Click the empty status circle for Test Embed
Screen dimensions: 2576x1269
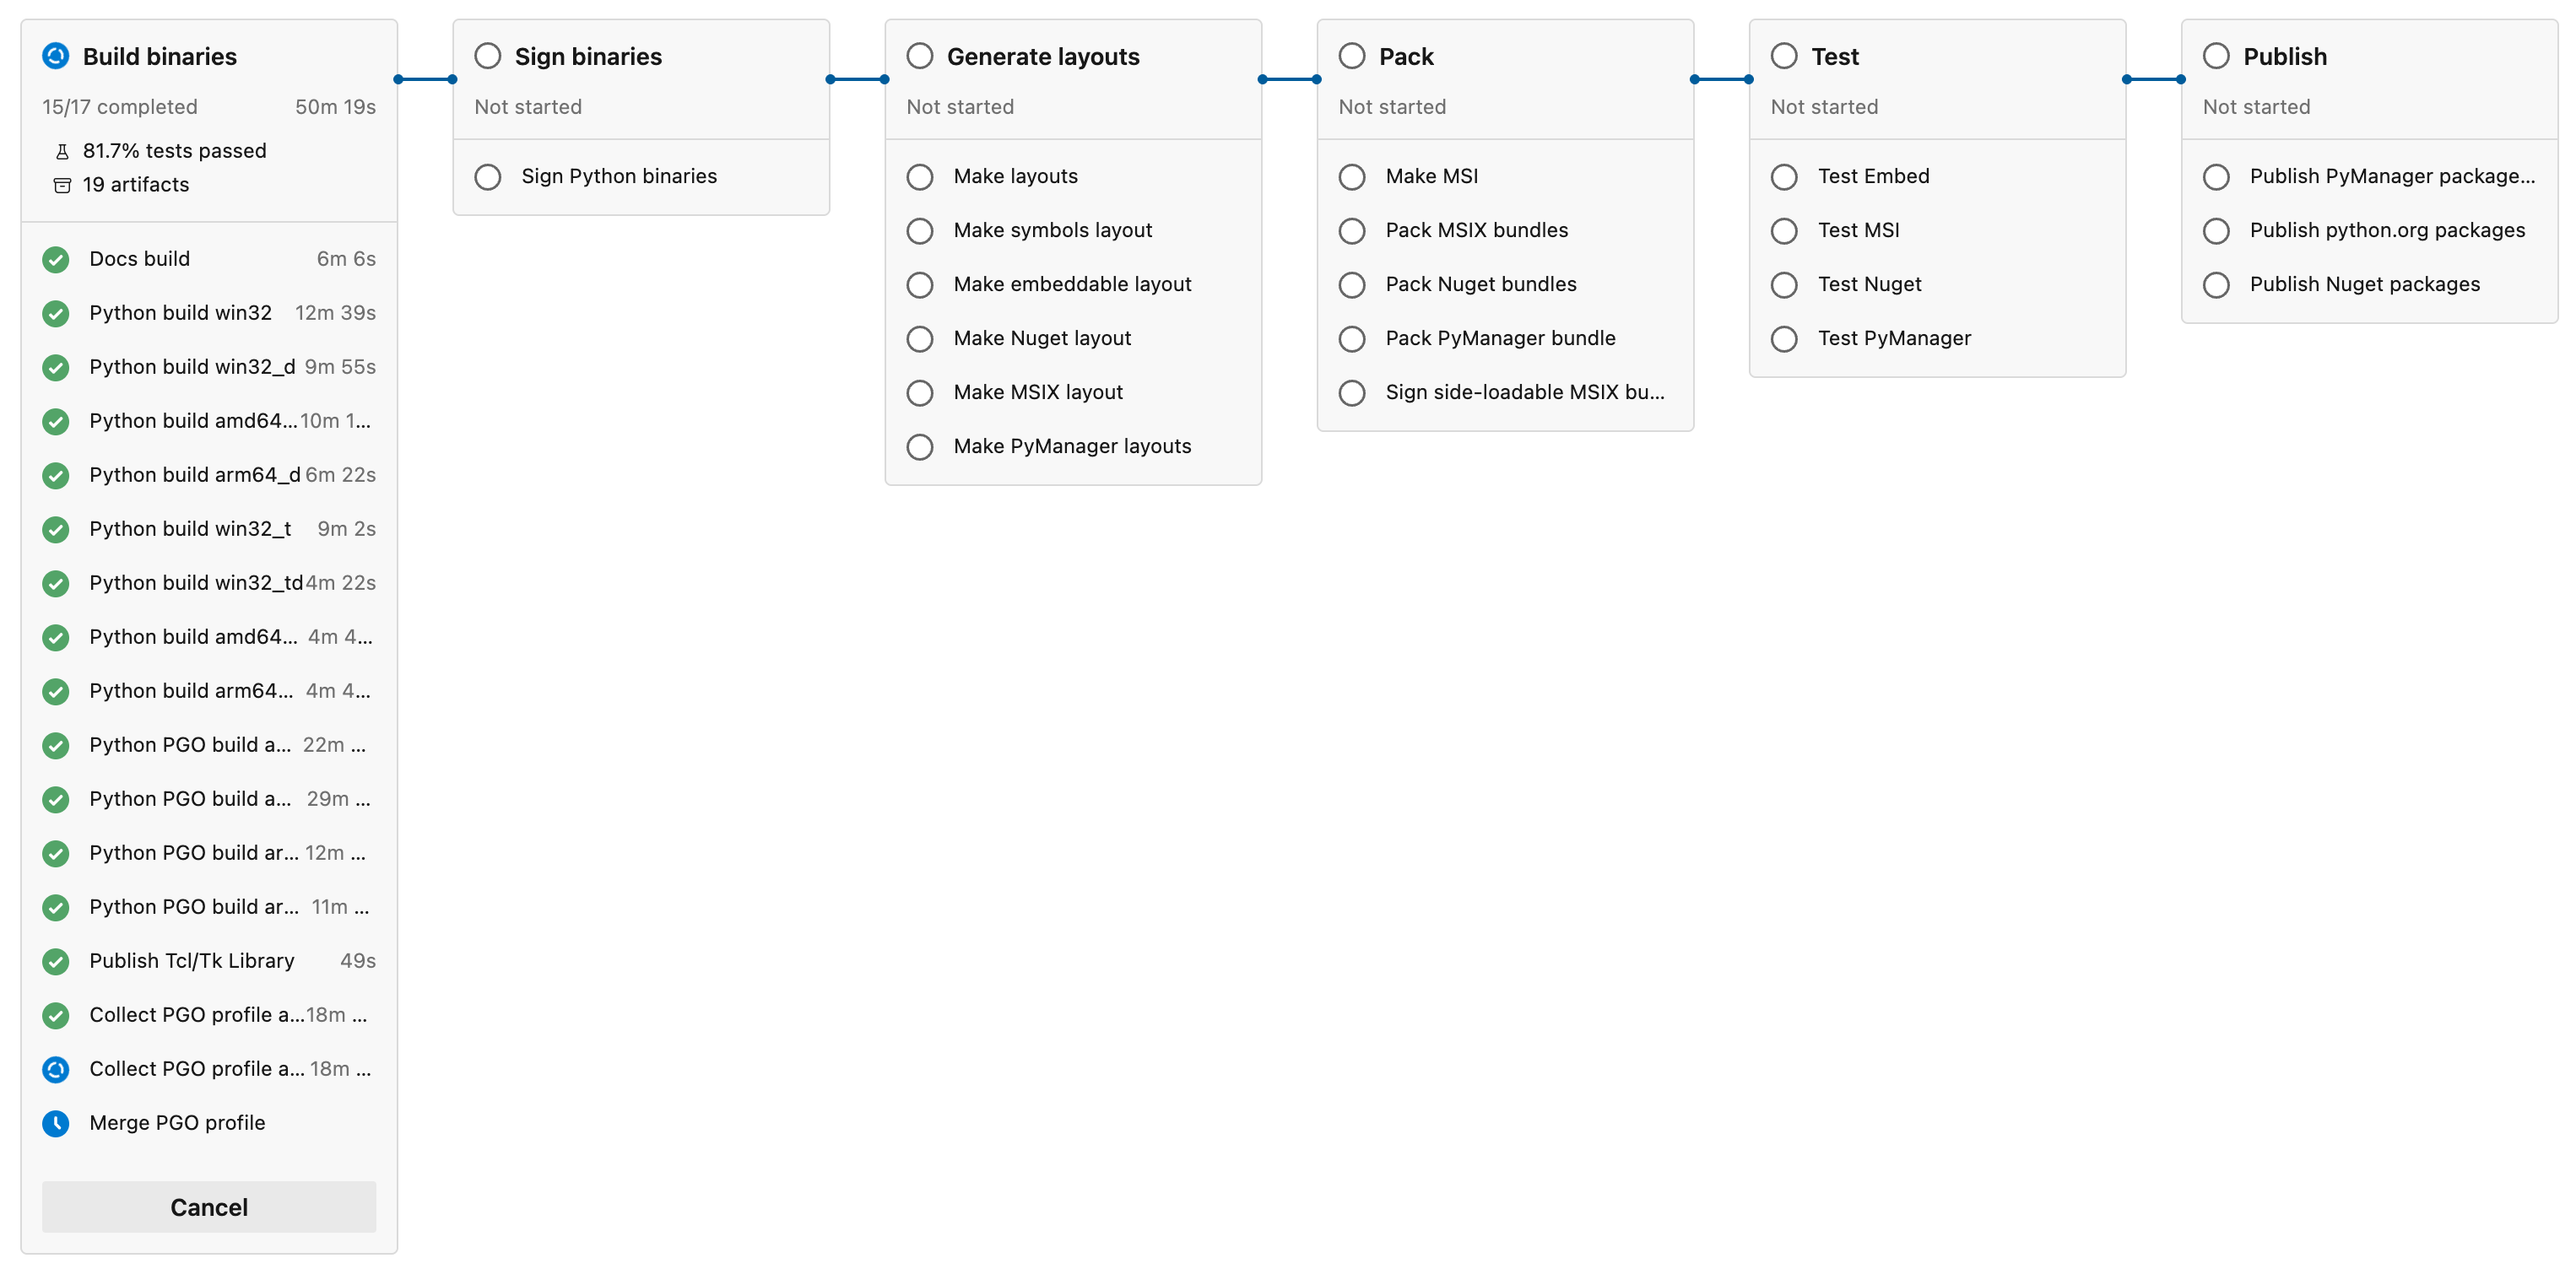(1784, 177)
